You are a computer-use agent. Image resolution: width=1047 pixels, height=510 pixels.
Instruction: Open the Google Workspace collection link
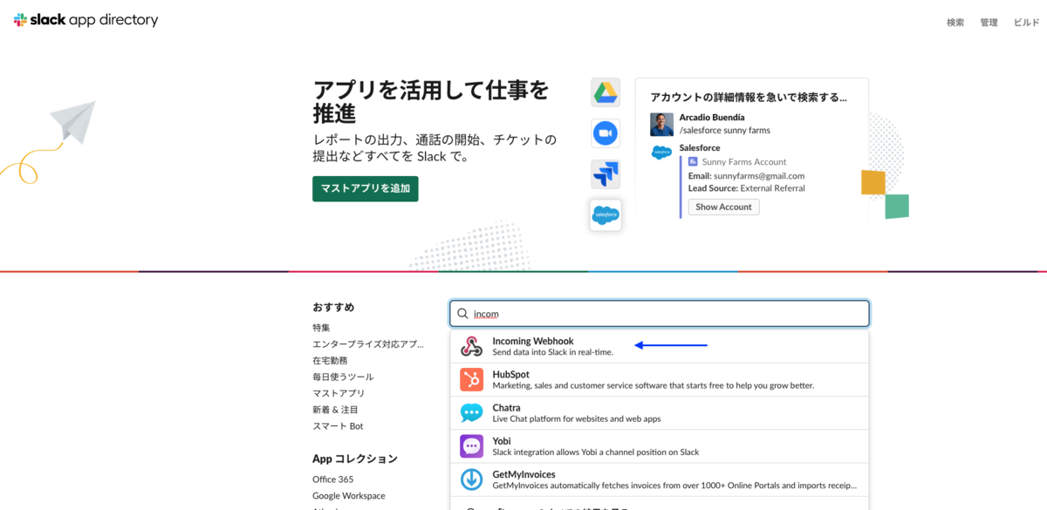click(348, 496)
